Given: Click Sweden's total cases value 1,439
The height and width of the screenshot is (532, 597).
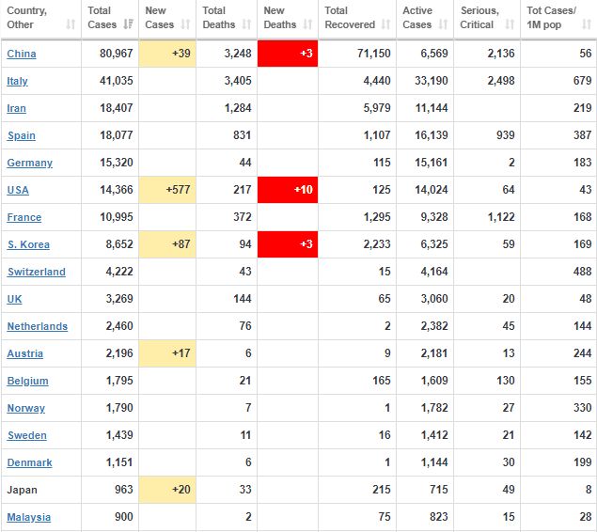Looking at the screenshot, I should [x=119, y=435].
